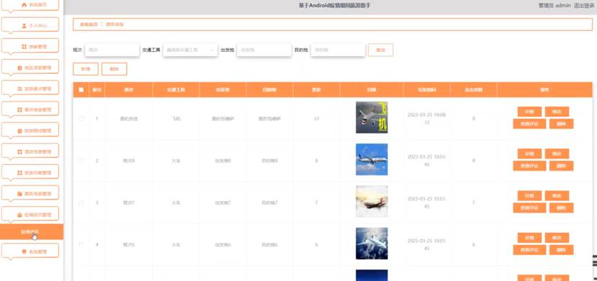Click 修改 button in row 4
Screen dimensions: 597x281
pyautogui.click(x=557, y=238)
